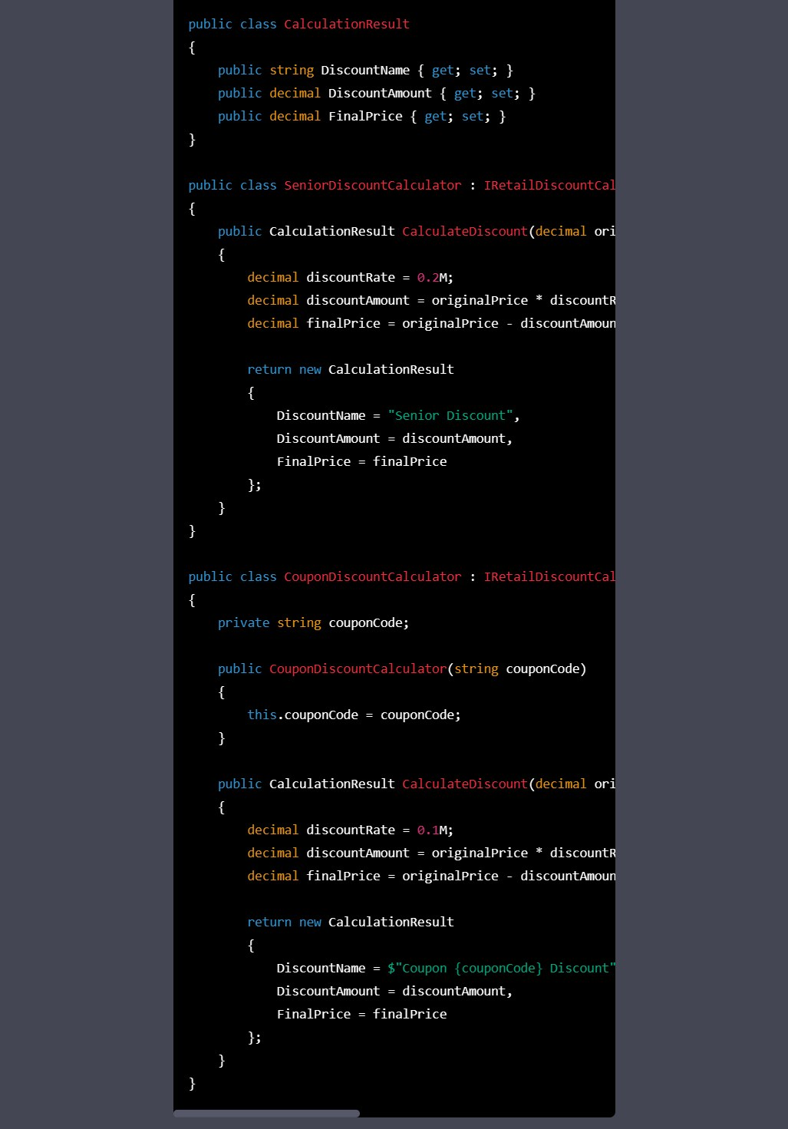Click the DiscountName property in the string declaration

click(364, 71)
